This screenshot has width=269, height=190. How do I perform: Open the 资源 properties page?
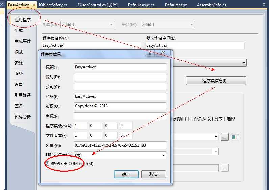[x=19, y=63]
